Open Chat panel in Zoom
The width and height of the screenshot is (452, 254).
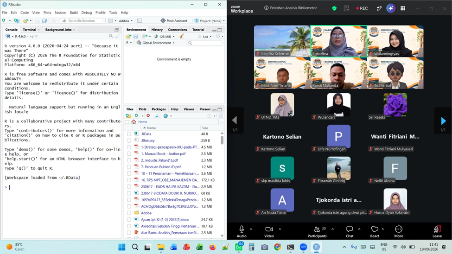pyautogui.click(x=350, y=231)
